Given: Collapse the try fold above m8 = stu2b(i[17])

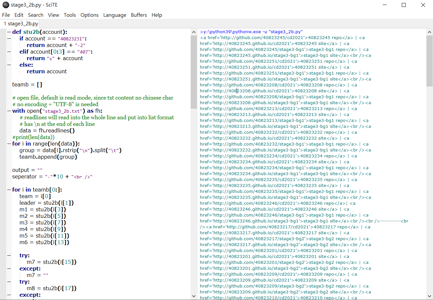Looking at the screenshot, I should pos(9,282).
